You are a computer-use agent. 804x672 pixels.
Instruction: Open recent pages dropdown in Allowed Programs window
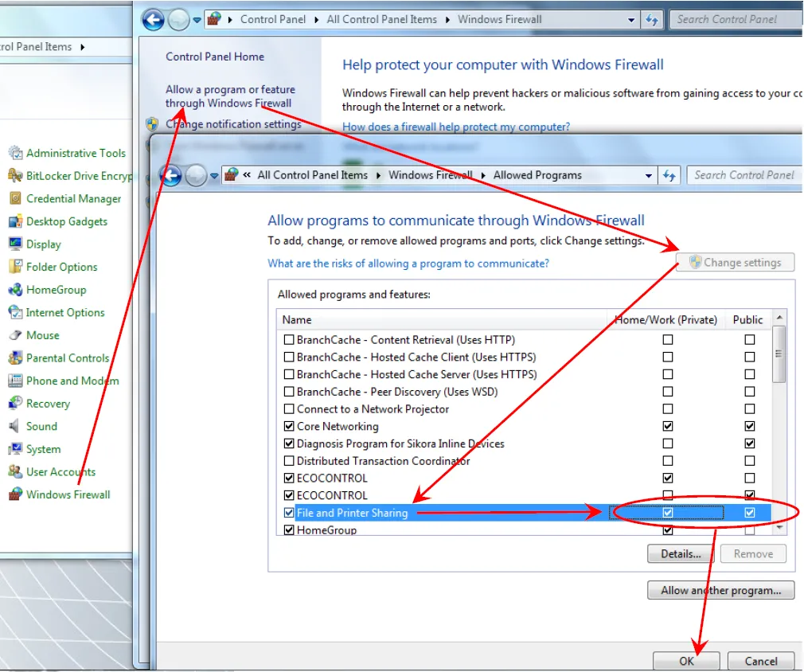214,176
